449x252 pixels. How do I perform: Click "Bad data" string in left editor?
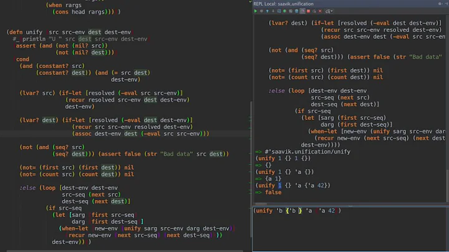[176, 154]
